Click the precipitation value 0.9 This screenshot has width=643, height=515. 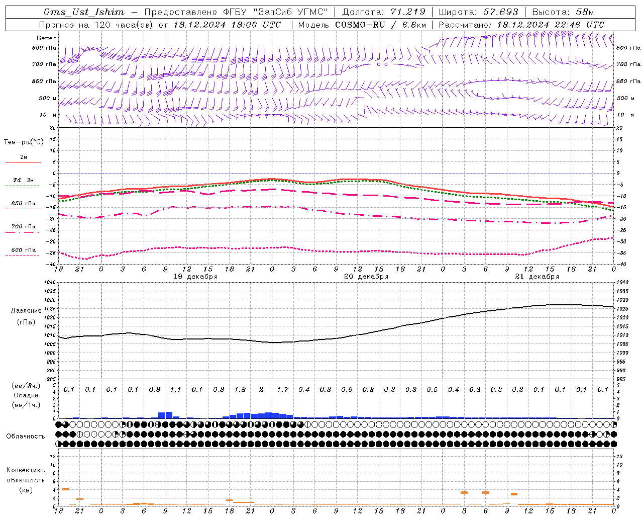(x=155, y=389)
